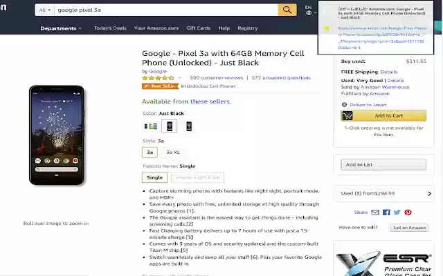Click the Add to List button

[383, 165]
